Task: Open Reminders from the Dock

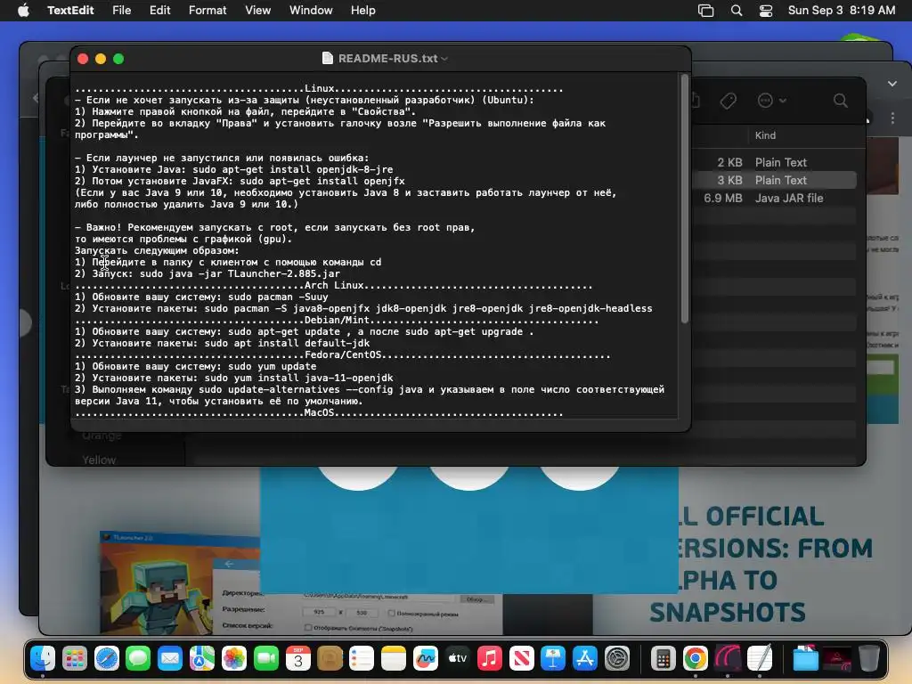Action: tap(362, 658)
